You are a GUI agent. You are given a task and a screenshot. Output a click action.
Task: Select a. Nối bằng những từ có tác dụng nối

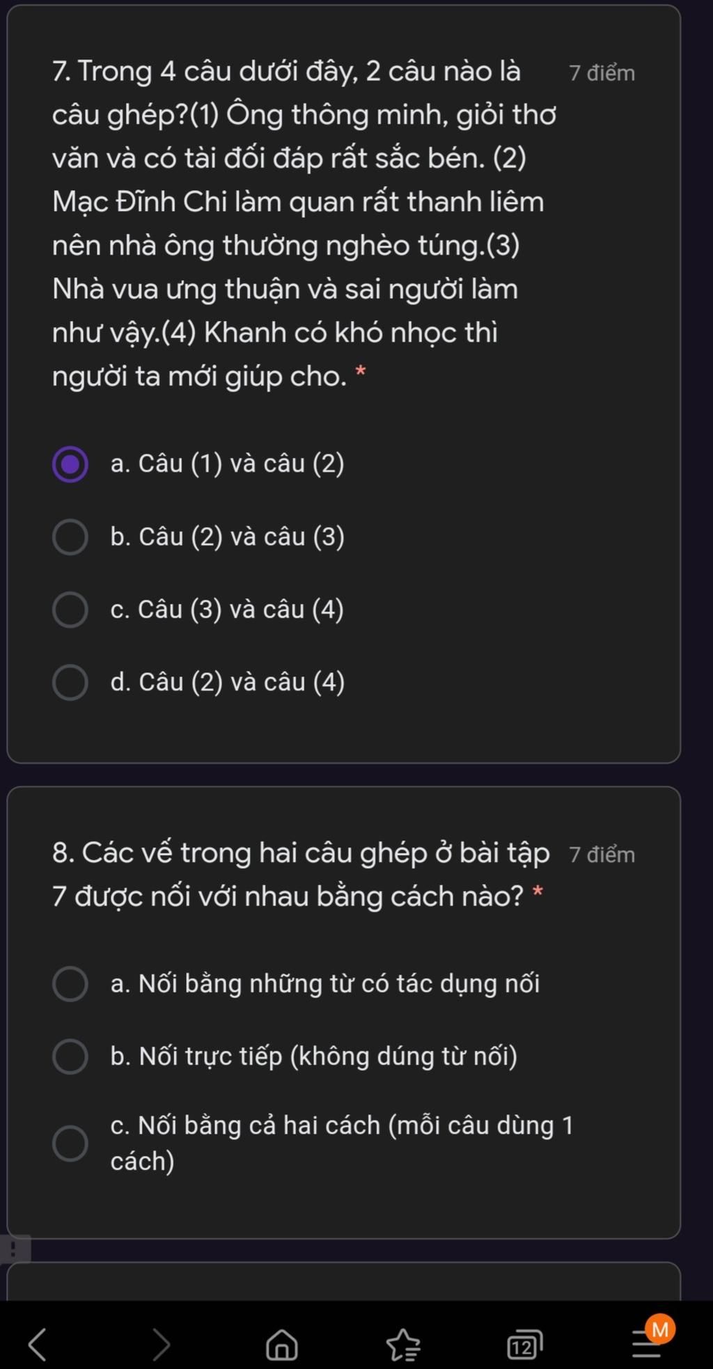coord(70,983)
